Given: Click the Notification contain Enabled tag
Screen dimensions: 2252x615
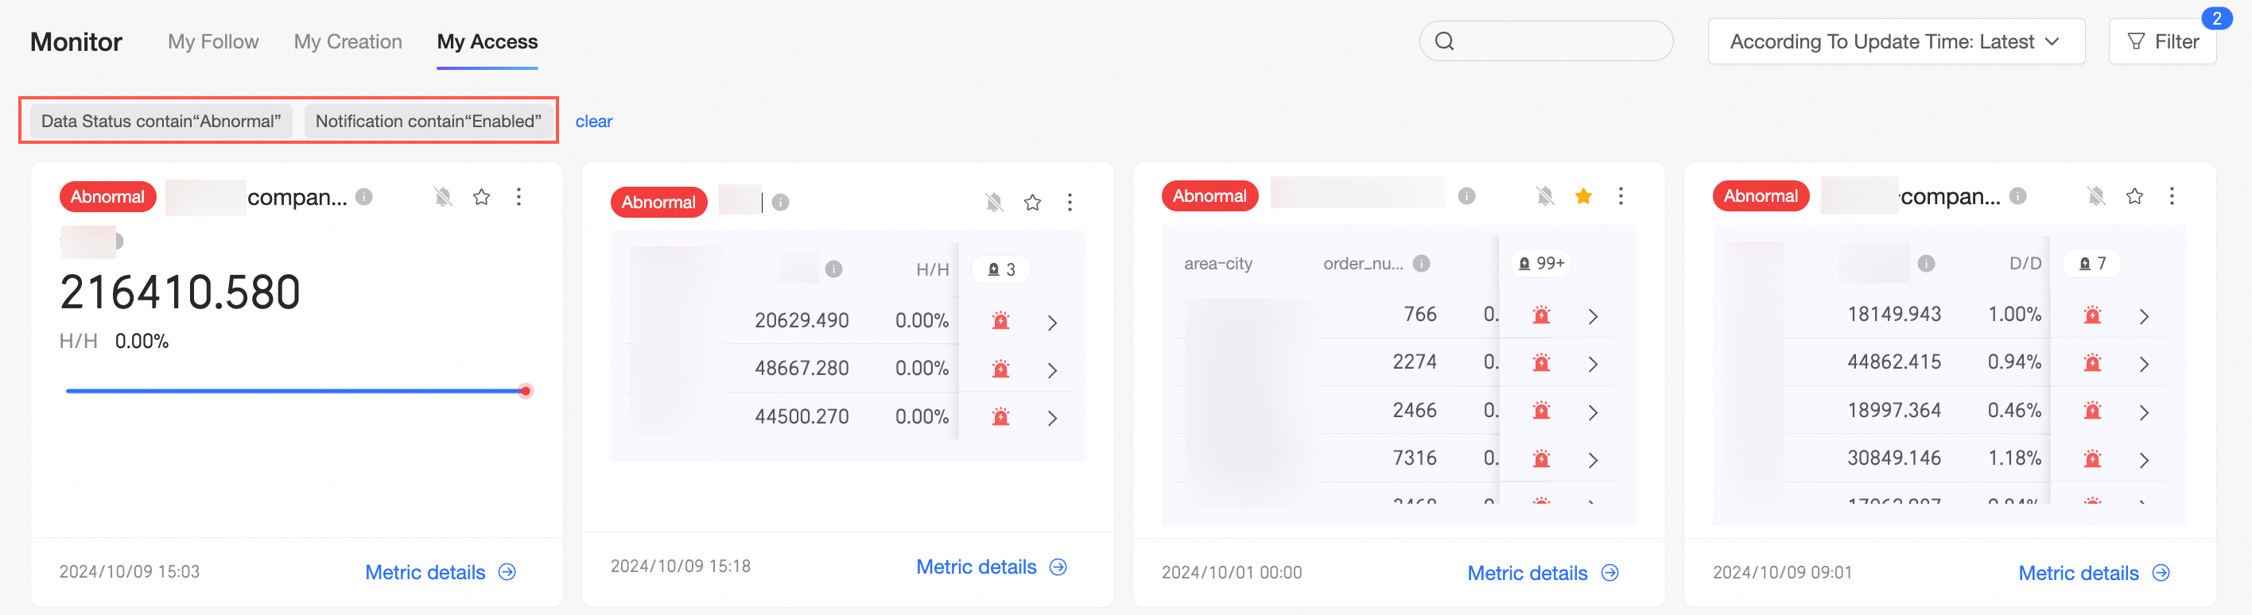Looking at the screenshot, I should pyautogui.click(x=429, y=122).
